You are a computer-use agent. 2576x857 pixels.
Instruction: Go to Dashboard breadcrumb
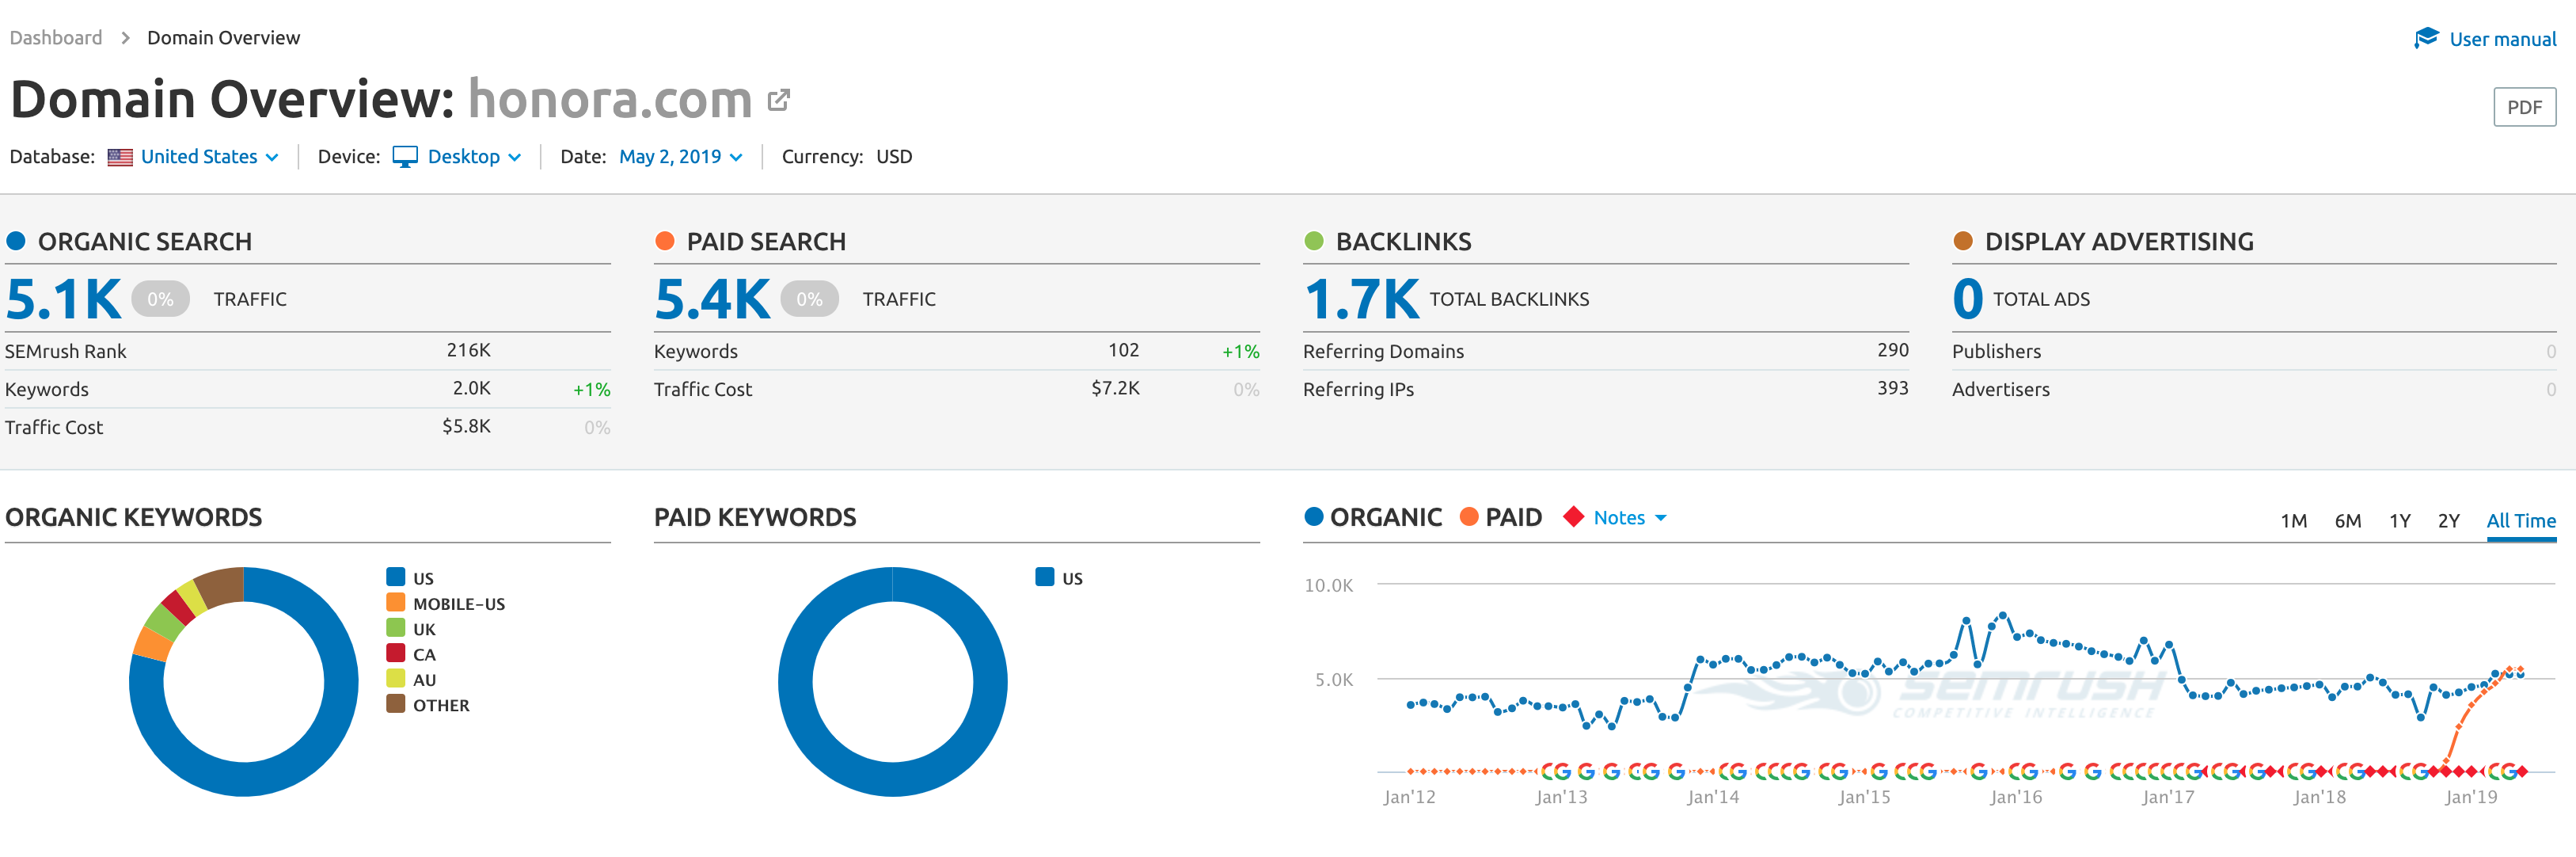pos(56,38)
